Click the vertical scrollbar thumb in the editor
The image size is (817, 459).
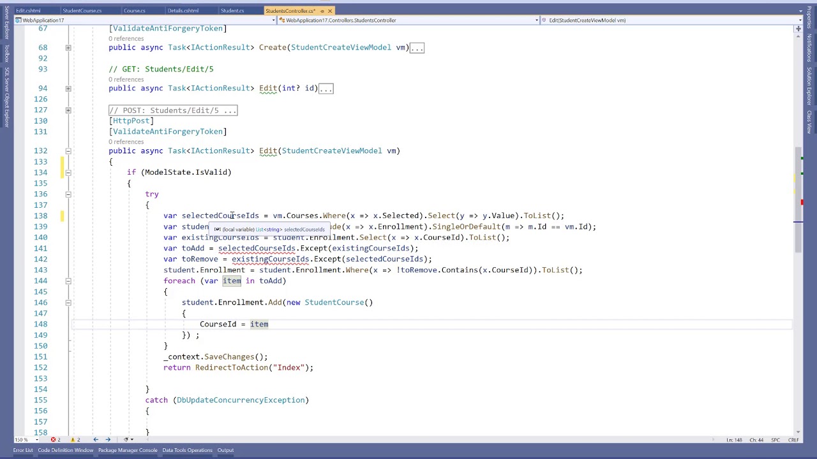click(x=798, y=200)
